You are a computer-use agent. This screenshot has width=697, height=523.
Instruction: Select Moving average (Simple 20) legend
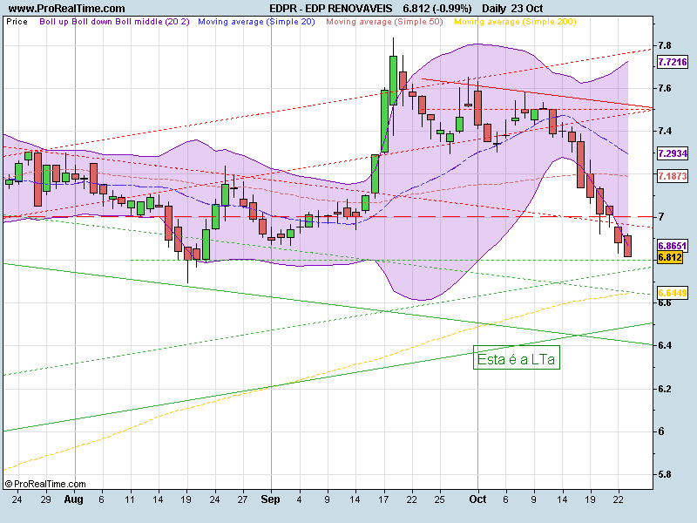(256, 21)
